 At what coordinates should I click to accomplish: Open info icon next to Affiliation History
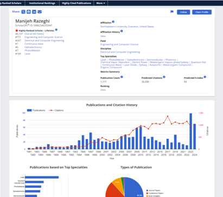click(122, 31)
